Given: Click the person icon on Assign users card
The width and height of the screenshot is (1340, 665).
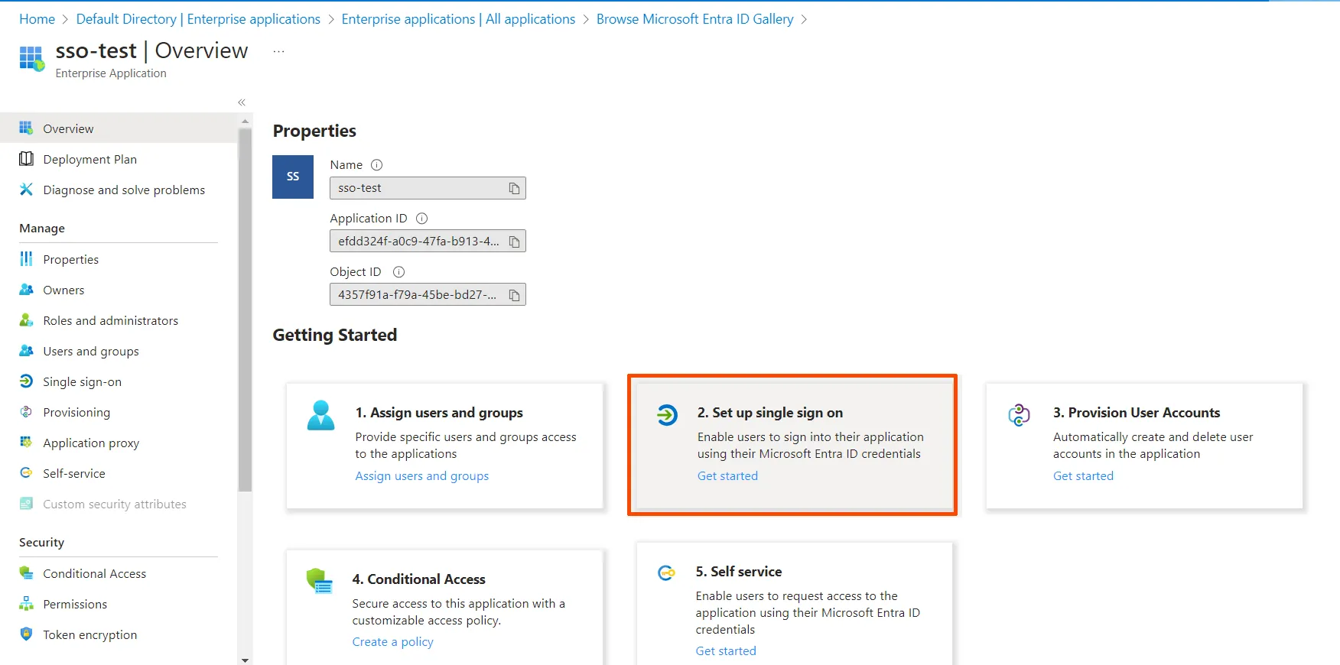Looking at the screenshot, I should tap(320, 415).
